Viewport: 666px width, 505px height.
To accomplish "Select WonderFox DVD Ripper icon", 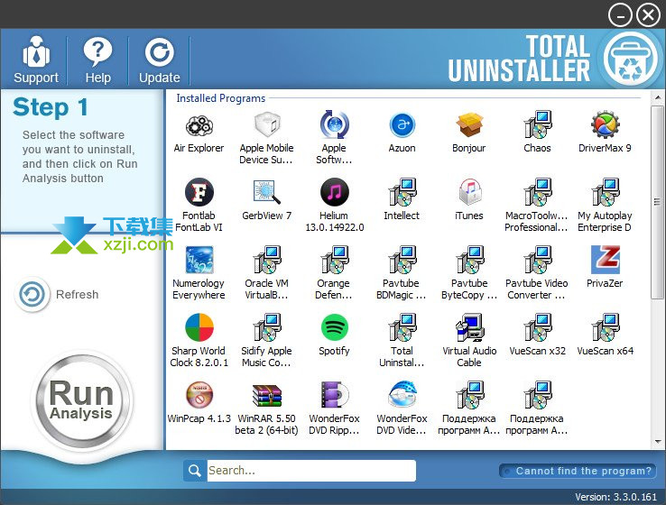I will pyautogui.click(x=334, y=395).
